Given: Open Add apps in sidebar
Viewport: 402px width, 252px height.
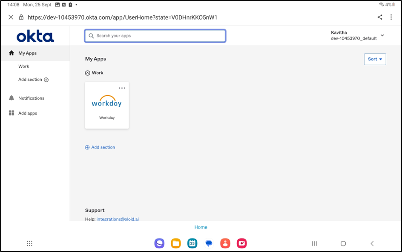Looking at the screenshot, I should pos(27,113).
